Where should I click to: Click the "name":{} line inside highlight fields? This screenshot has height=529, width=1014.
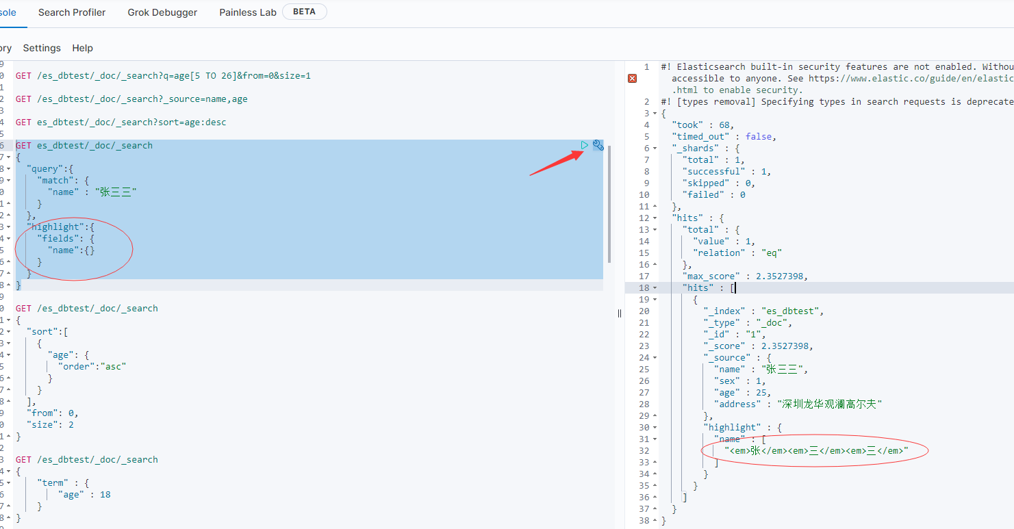[71, 250]
